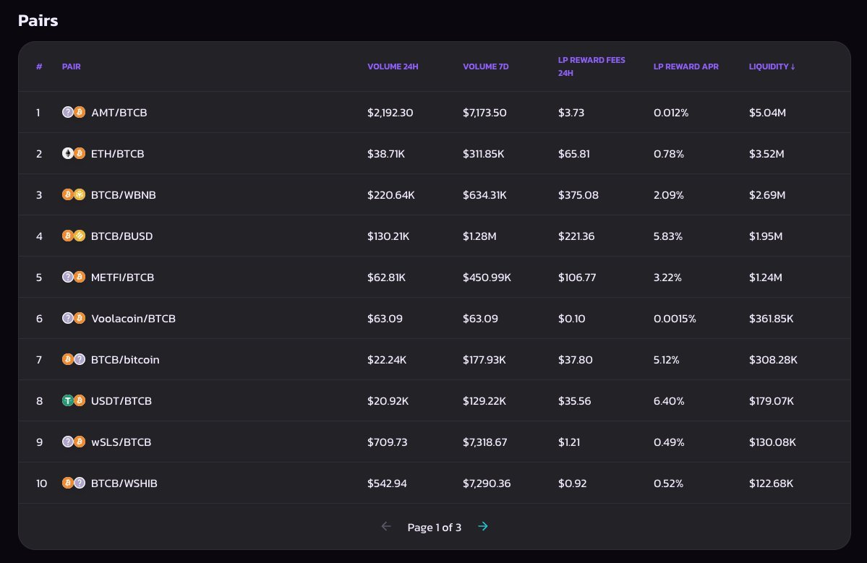Click the USDT/BTCB token pair icon
The width and height of the screenshot is (867, 563).
point(74,400)
